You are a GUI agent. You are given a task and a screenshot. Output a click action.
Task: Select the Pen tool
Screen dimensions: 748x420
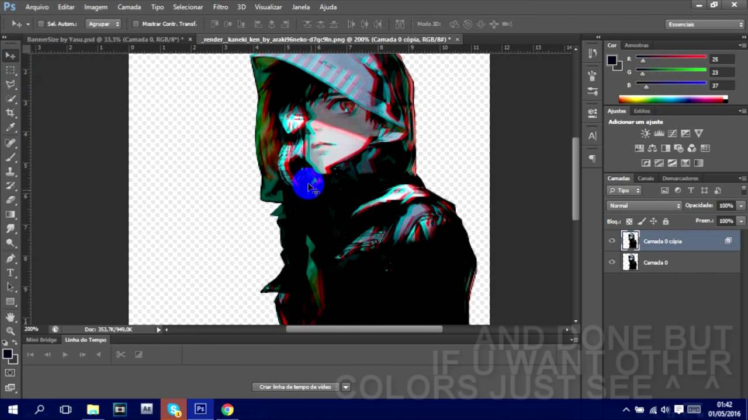click(x=11, y=258)
